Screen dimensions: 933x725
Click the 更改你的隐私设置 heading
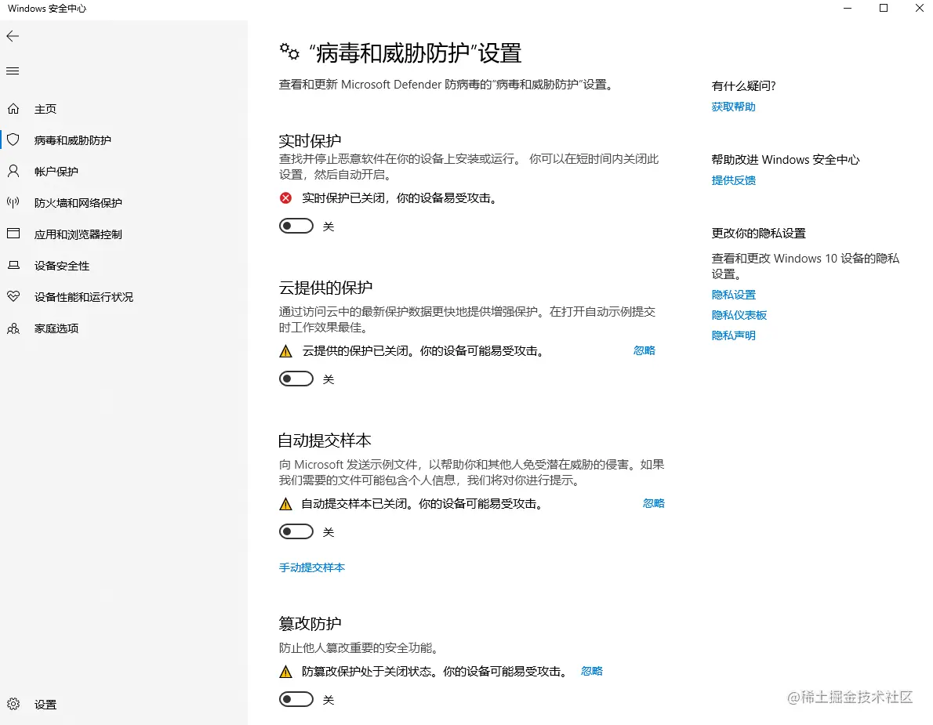pos(759,234)
